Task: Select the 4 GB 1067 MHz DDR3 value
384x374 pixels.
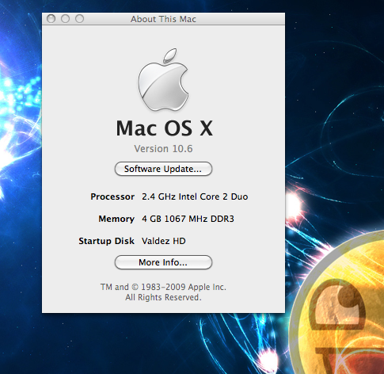Action: pos(188,219)
